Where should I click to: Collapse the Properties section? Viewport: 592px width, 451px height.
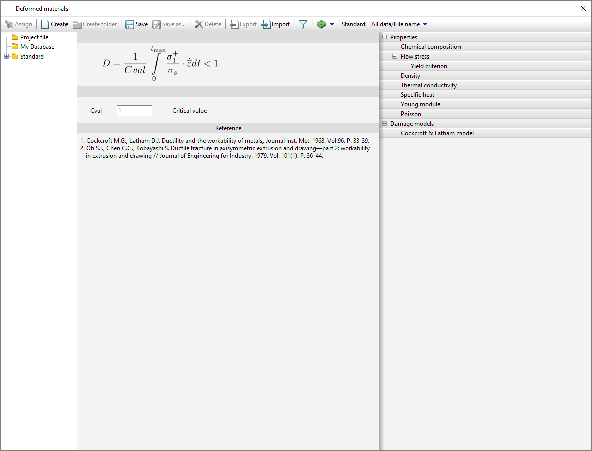(x=385, y=37)
